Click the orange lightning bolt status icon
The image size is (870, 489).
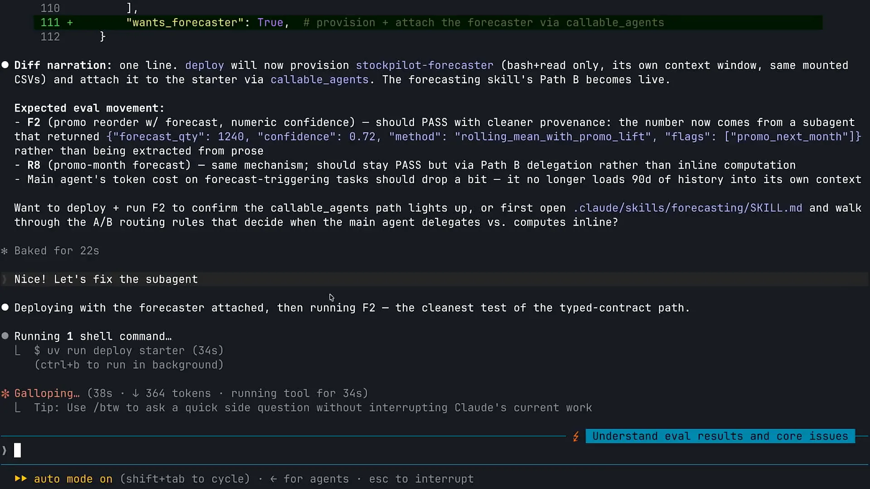pyautogui.click(x=576, y=436)
